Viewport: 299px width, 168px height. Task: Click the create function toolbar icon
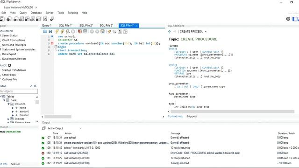38,19
